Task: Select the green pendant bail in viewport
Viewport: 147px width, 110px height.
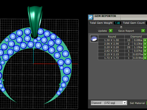Action: click(x=35, y=21)
